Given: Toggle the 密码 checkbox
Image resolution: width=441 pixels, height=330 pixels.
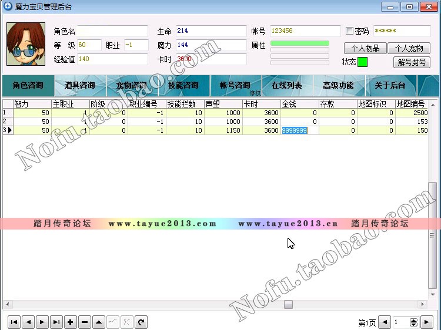Looking at the screenshot, I should [x=349, y=31].
